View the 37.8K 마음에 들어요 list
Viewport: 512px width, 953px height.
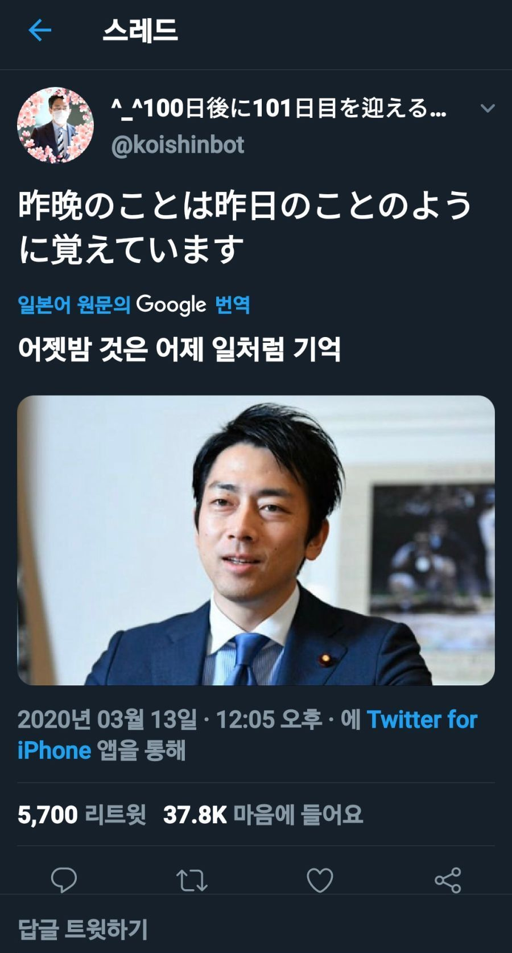[263, 815]
